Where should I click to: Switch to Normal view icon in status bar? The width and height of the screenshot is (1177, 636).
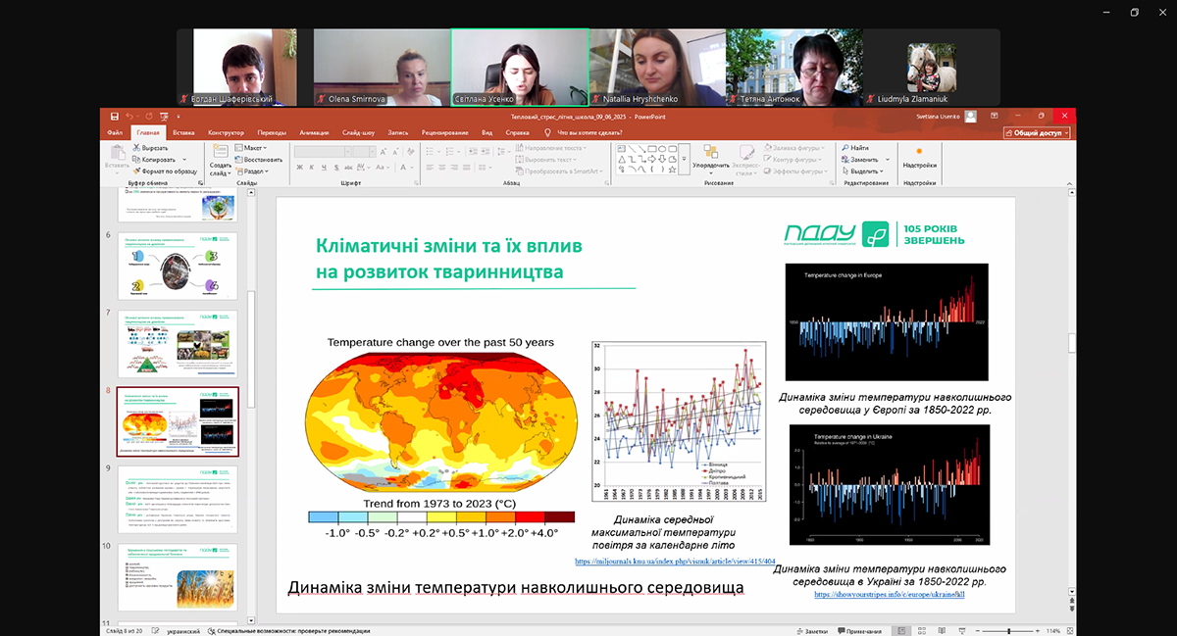coord(901,631)
